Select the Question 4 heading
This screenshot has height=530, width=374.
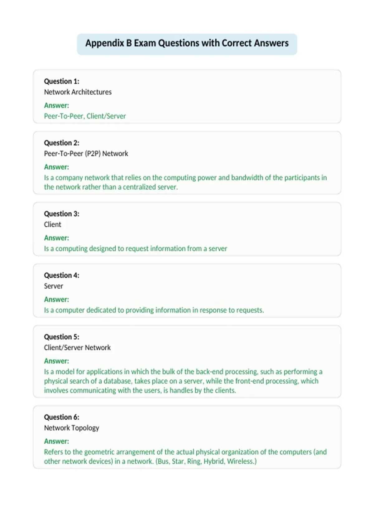point(62,275)
